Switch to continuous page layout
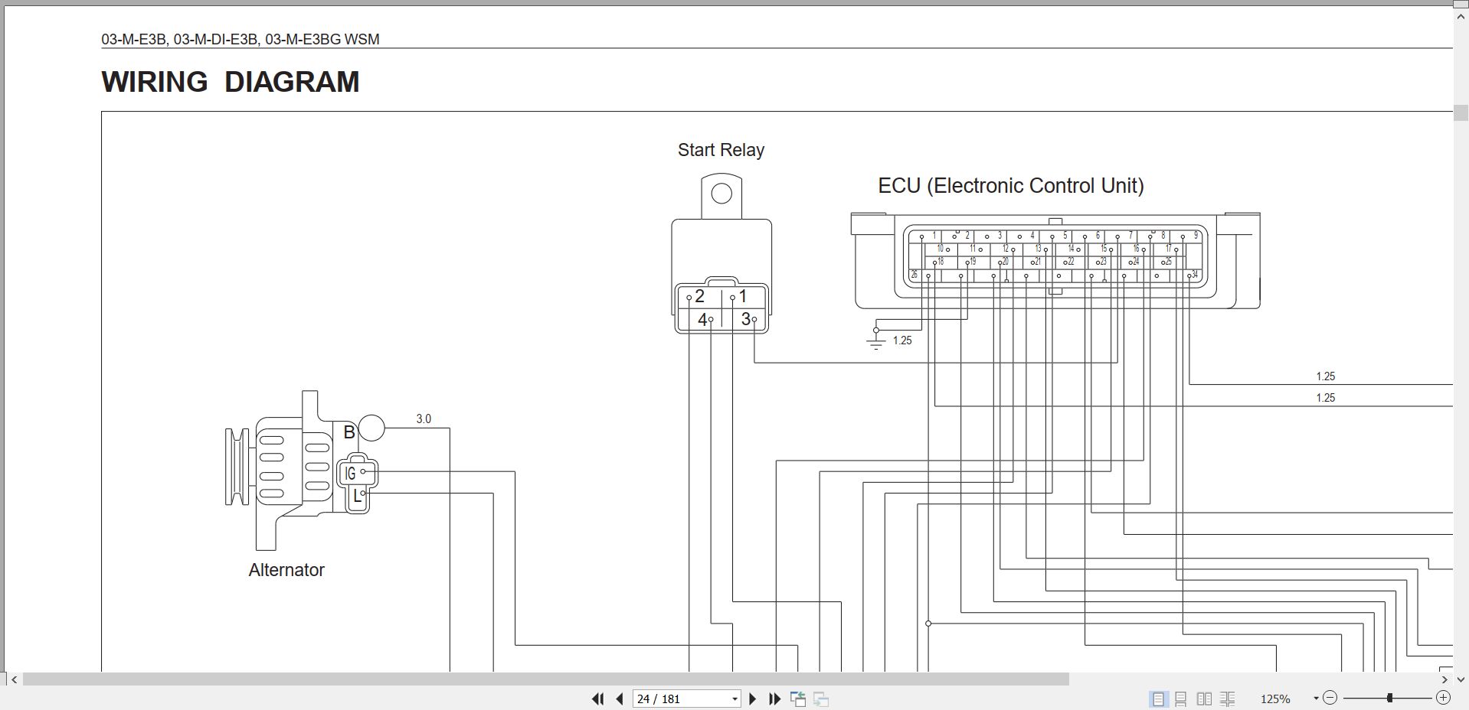Screen dimensions: 1469x710 (1181, 699)
